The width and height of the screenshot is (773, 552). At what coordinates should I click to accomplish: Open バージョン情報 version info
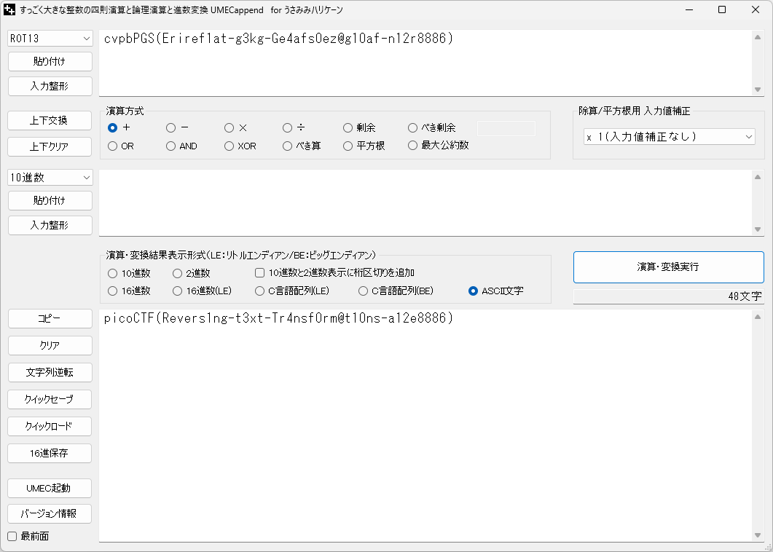50,513
